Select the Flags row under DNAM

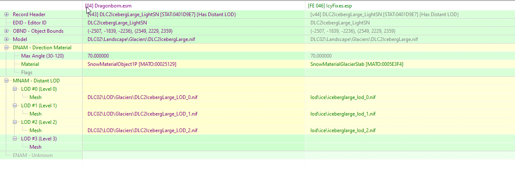pos(27,72)
